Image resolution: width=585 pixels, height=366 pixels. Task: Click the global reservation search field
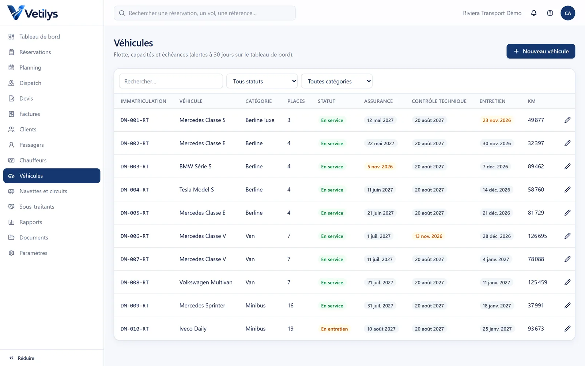[205, 13]
